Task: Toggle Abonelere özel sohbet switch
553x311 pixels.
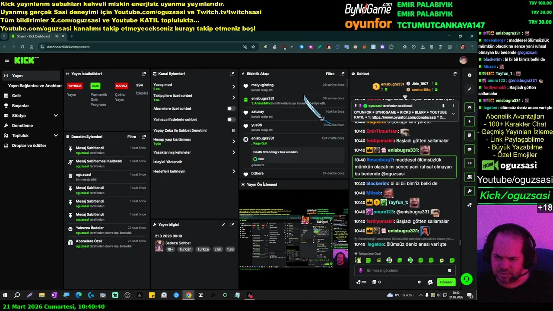Action: (232, 109)
